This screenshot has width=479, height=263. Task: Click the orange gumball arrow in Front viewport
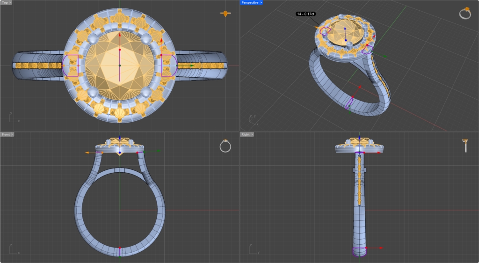87,153
